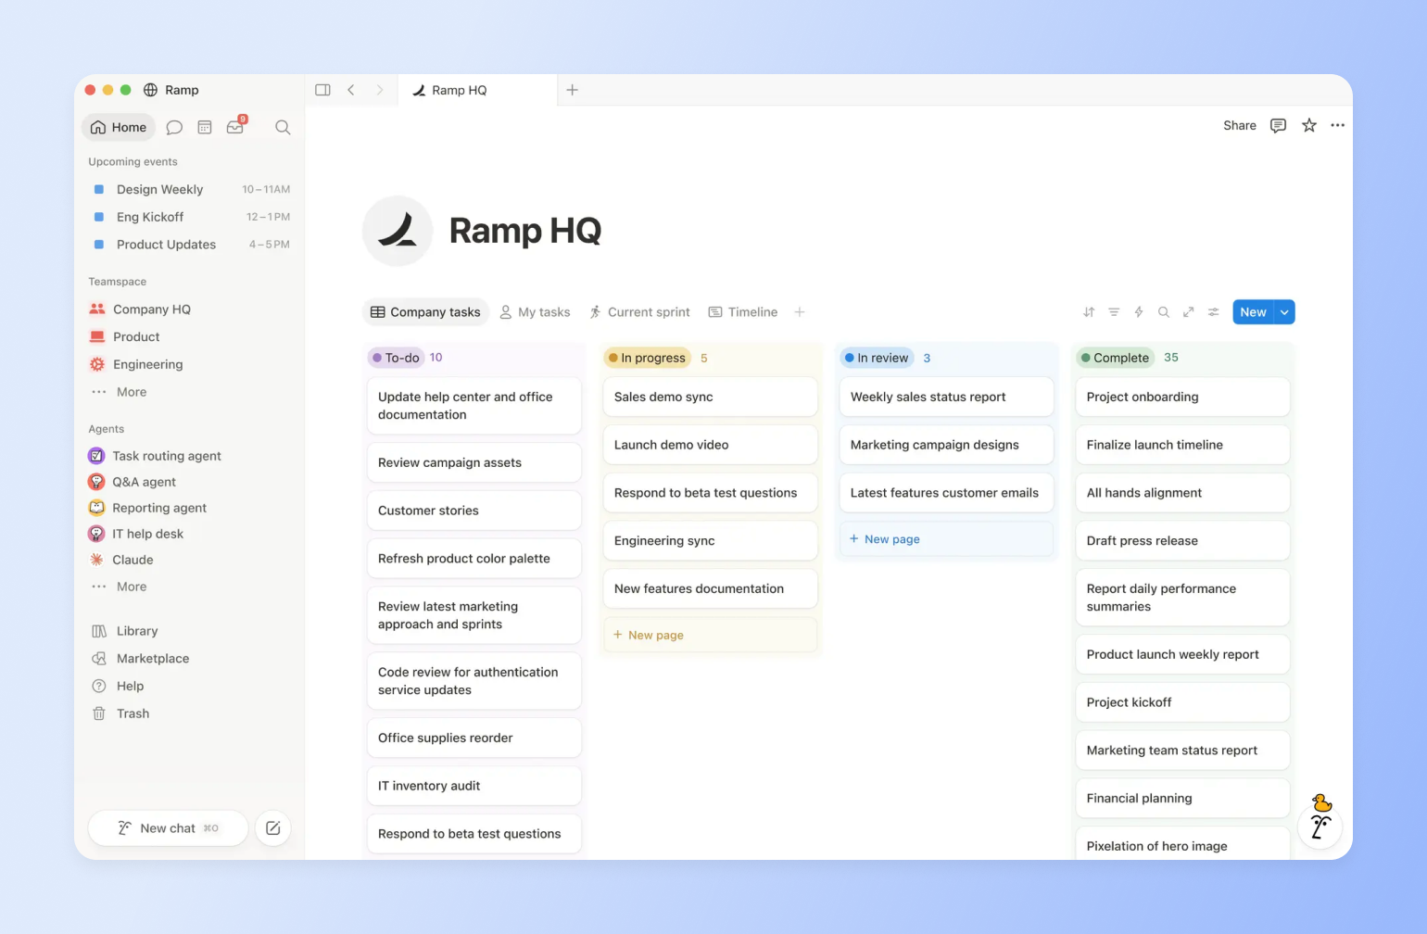This screenshot has height=934, width=1427.
Task: Open a new tab with plus icon
Action: click(572, 90)
